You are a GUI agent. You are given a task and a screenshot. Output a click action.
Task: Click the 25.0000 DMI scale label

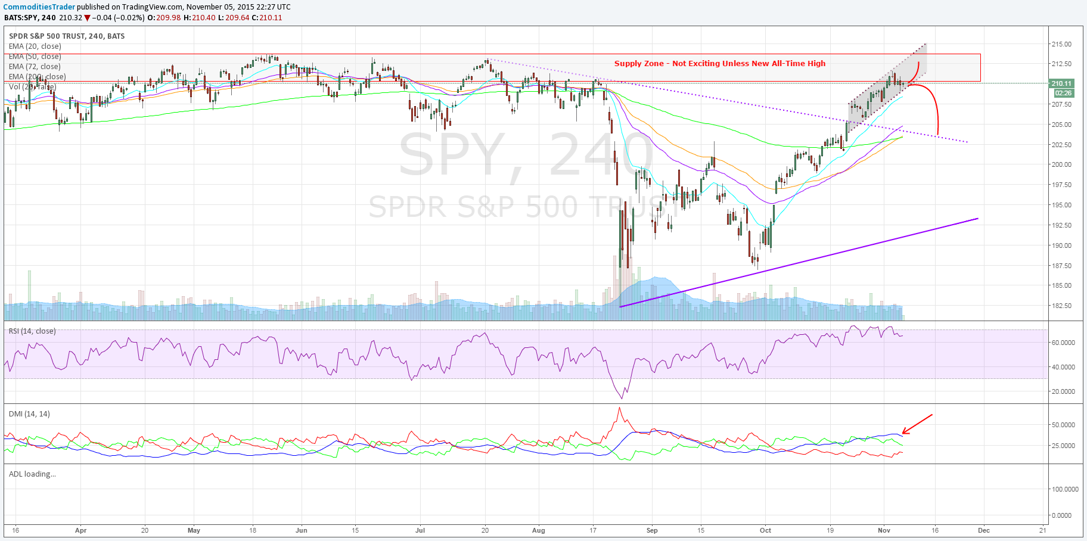(x=1063, y=446)
